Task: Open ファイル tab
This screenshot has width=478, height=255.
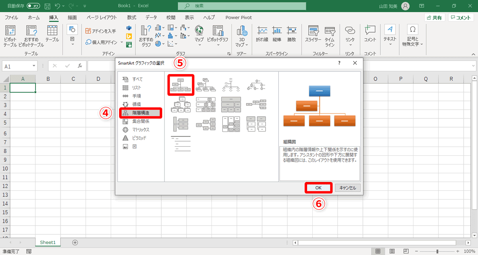Action: [11, 18]
